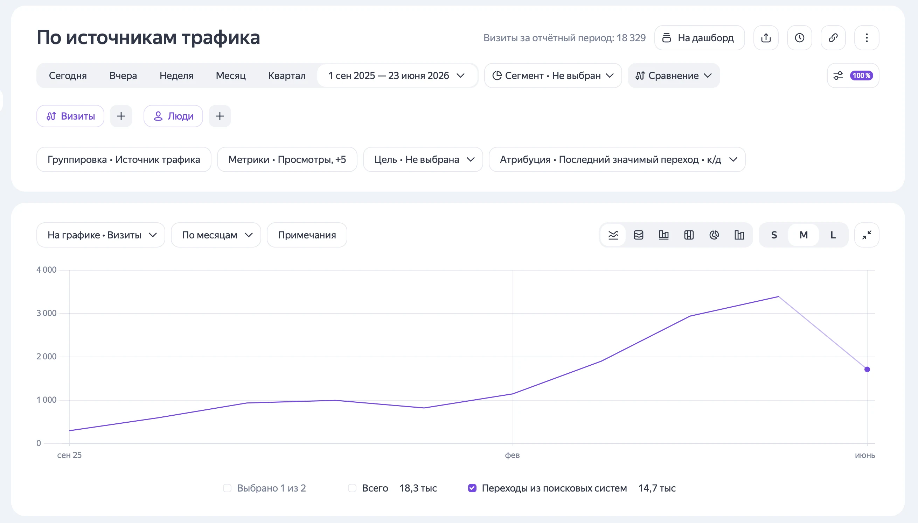Viewport: 918px width, 523px height.
Task: Copy report link via chain icon
Action: point(833,38)
